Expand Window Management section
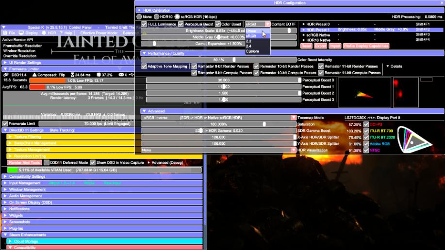This screenshot has height=250, width=445. (102, 189)
